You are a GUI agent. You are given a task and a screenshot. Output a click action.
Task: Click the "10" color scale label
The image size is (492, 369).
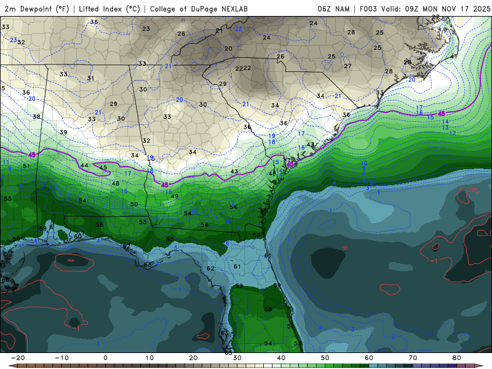(149, 358)
